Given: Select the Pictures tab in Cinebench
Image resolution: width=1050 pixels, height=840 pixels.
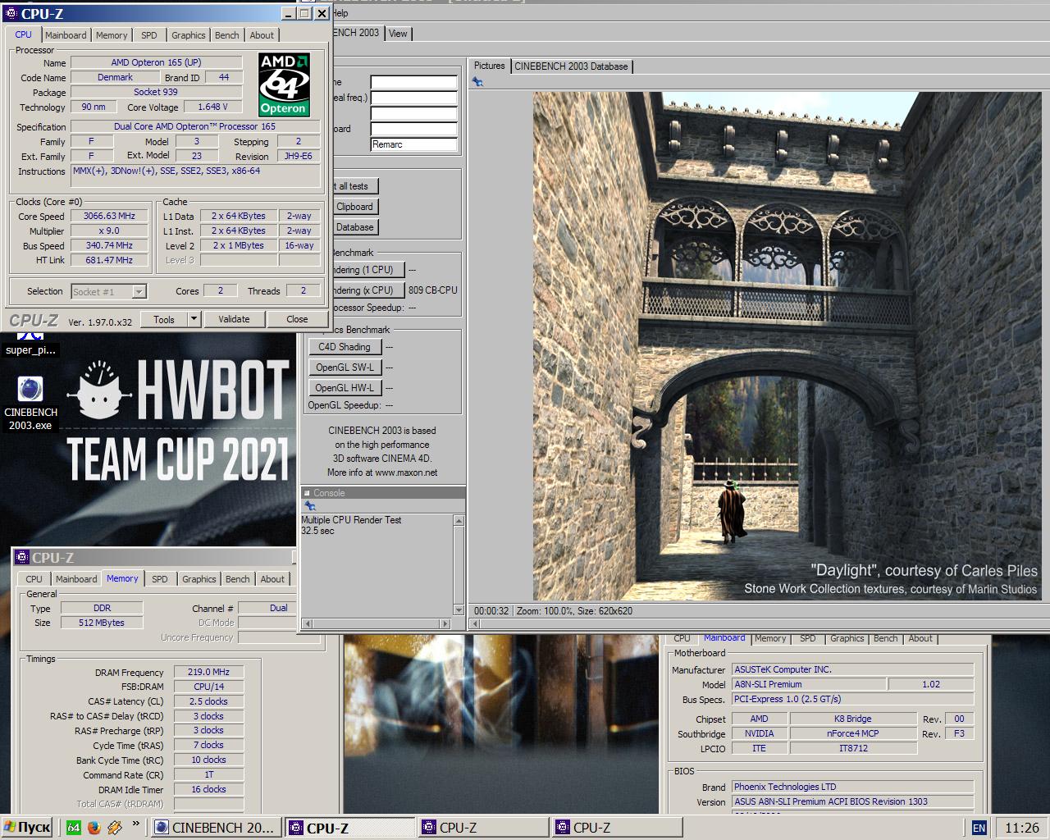Looking at the screenshot, I should (490, 66).
